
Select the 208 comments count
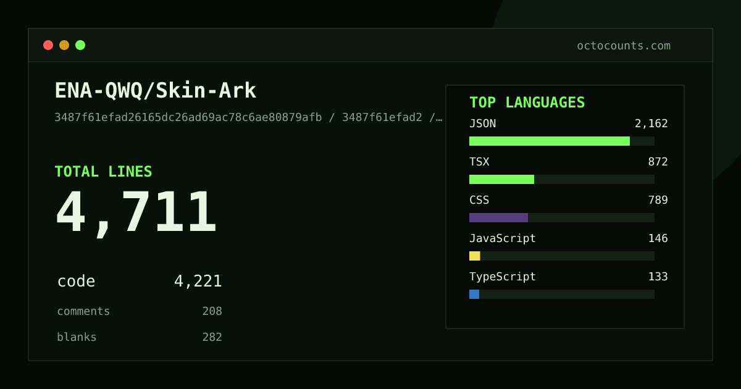[212, 311]
